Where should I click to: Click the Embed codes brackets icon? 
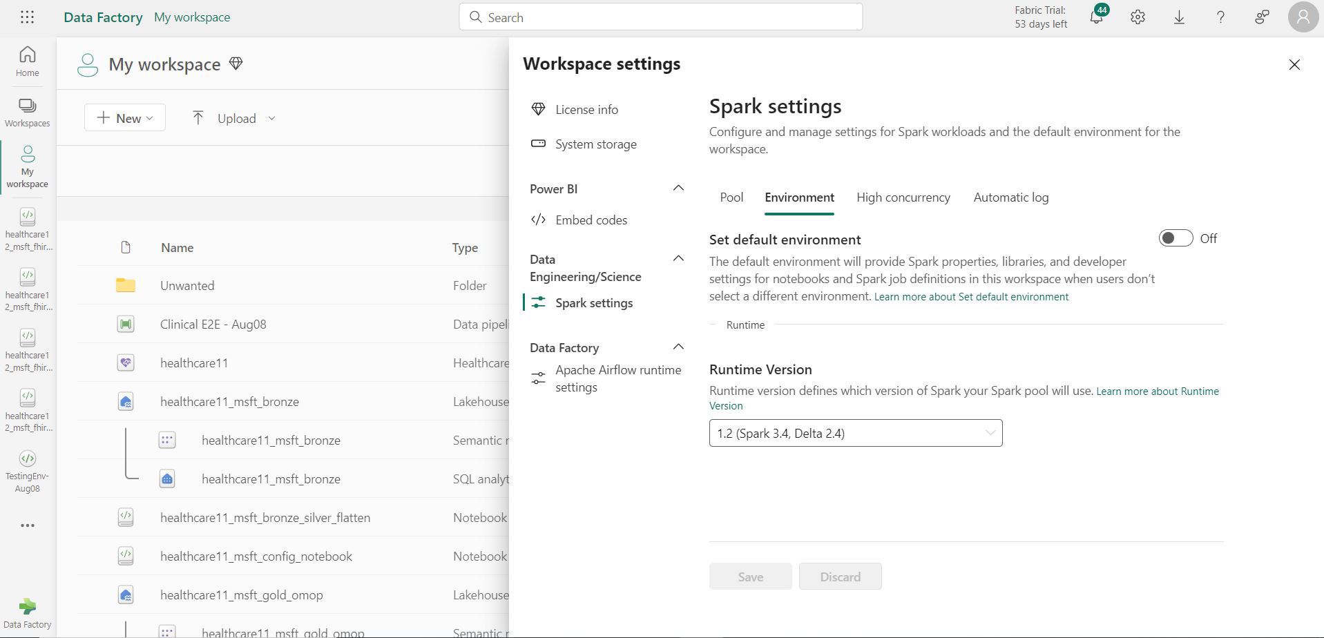tap(538, 220)
